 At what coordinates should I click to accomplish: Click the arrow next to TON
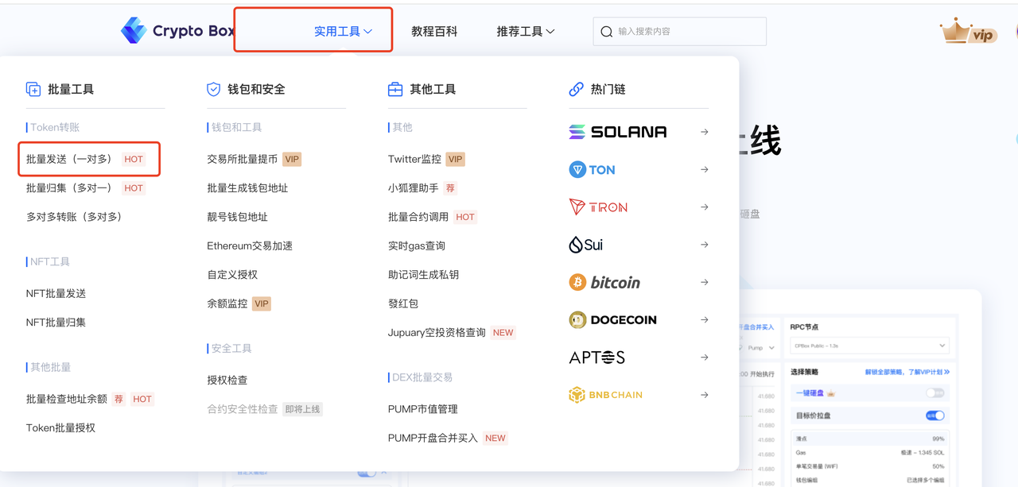705,169
